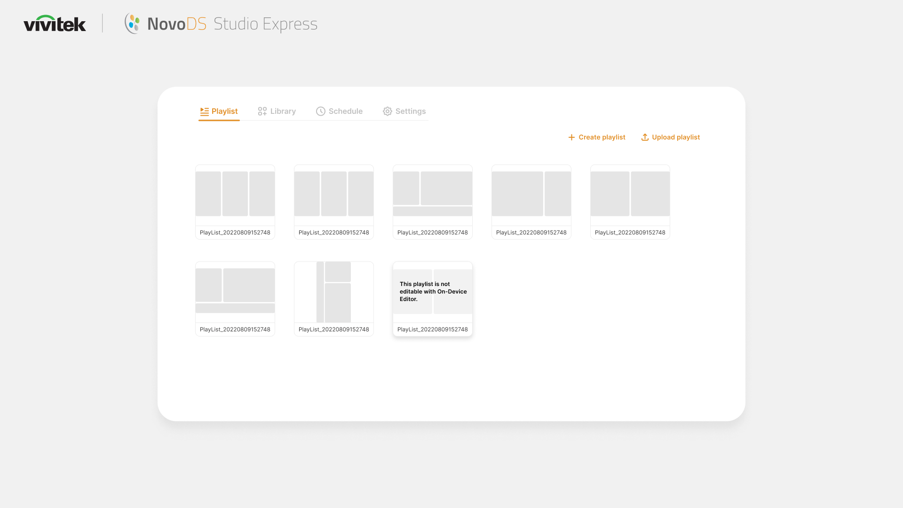This screenshot has width=903, height=508.
Task: Click the Vivitek brand logo
Action: [55, 24]
